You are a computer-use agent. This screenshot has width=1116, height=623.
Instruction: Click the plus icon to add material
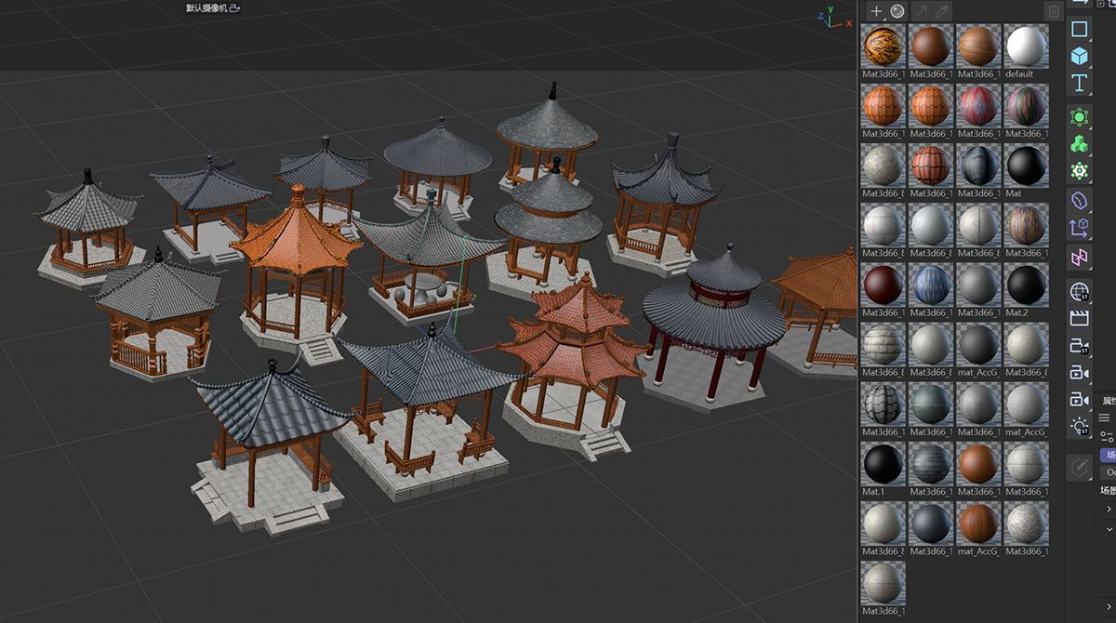(x=876, y=11)
